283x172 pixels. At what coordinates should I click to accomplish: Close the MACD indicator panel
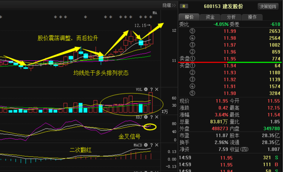[157, 145]
